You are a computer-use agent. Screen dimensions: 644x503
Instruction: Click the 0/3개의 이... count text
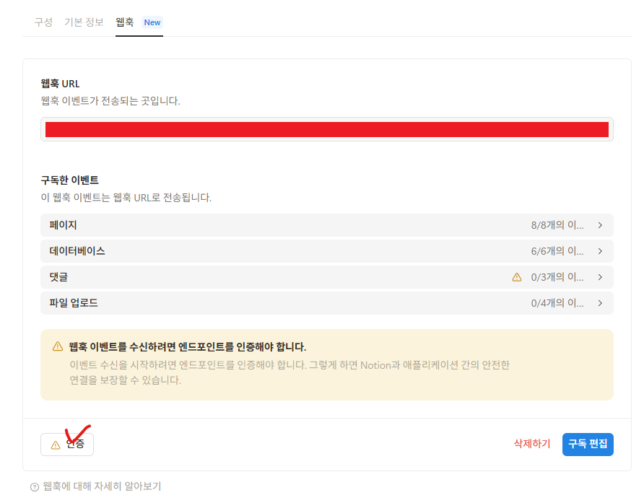[x=557, y=277]
